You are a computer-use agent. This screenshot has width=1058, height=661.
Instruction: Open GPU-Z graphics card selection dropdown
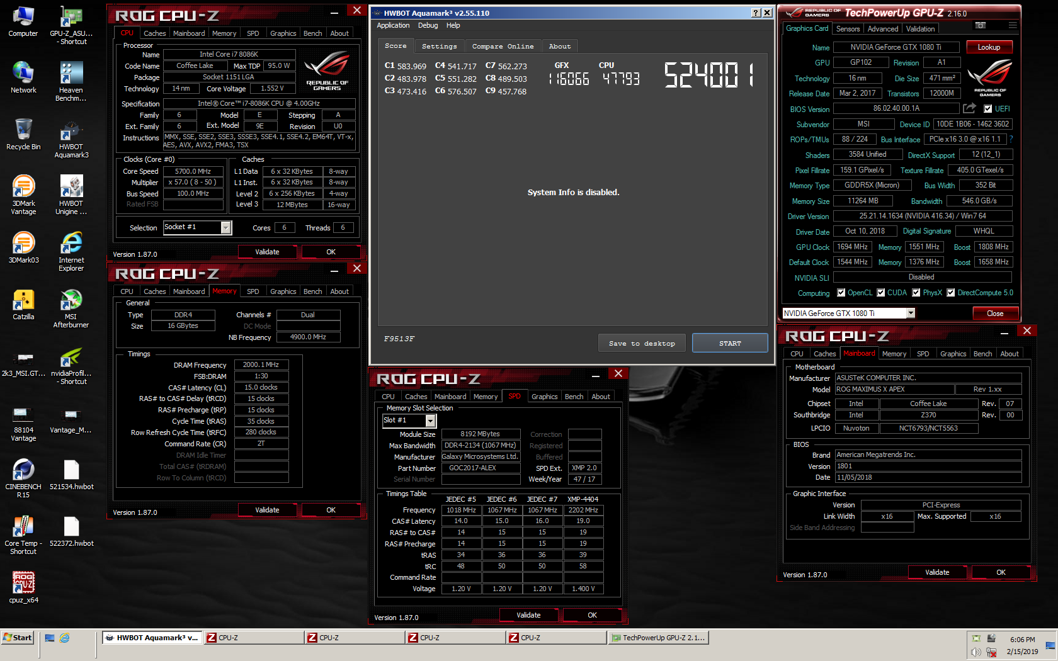coord(911,313)
